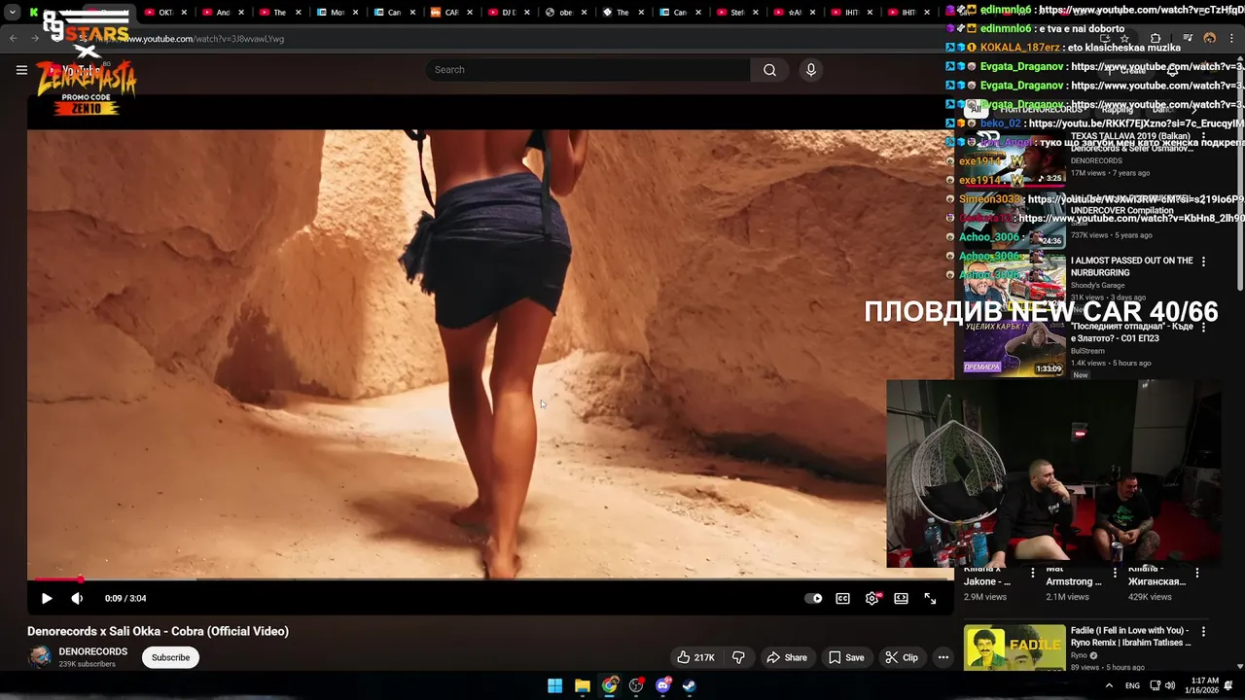Open the taskbar volume control
This screenshot has height=700, width=1245.
pyautogui.click(x=1170, y=685)
